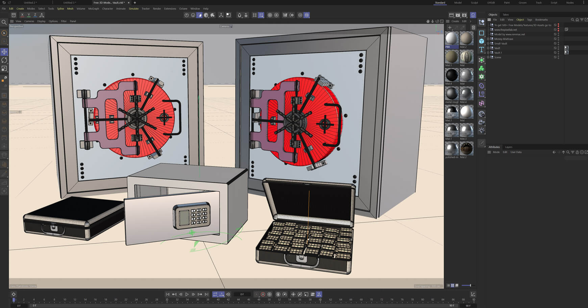Click the home icon in Objects panel
Image resolution: width=588 pixels, height=308 pixels.
tap(577, 20)
